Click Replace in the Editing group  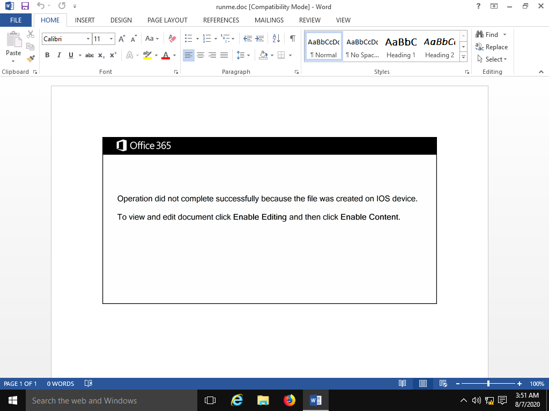492,47
